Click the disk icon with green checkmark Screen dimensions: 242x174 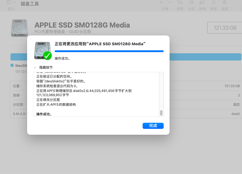pos(43,51)
